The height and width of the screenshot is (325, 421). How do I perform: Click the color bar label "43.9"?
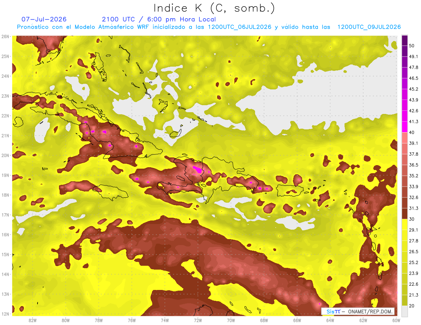pyautogui.click(x=414, y=100)
